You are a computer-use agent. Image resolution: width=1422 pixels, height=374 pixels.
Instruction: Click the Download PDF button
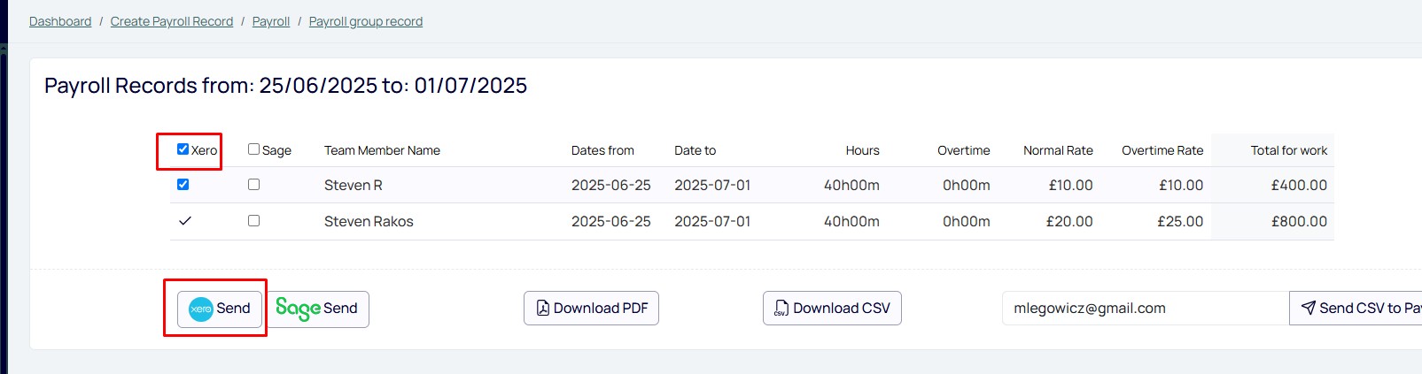591,308
